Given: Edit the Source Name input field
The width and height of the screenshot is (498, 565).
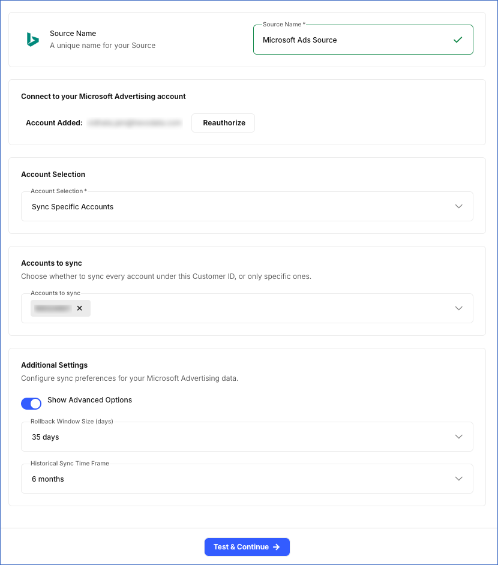Looking at the screenshot, I should (363, 40).
